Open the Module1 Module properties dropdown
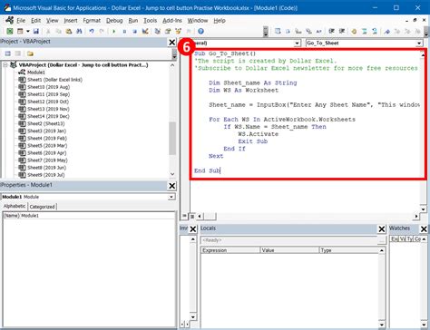The width and height of the screenshot is (430, 330). coord(171,197)
